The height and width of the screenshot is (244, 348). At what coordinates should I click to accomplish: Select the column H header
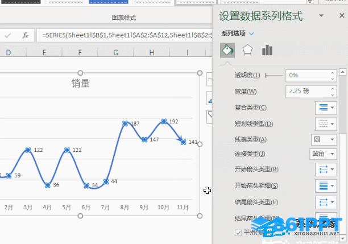pos(151,53)
